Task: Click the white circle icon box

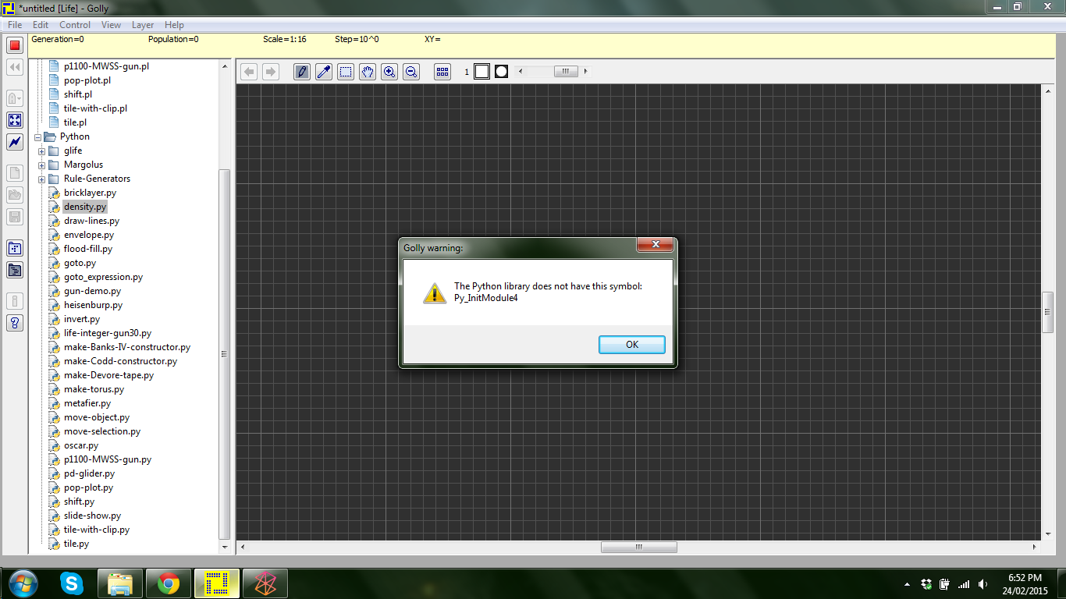Action: (501, 72)
